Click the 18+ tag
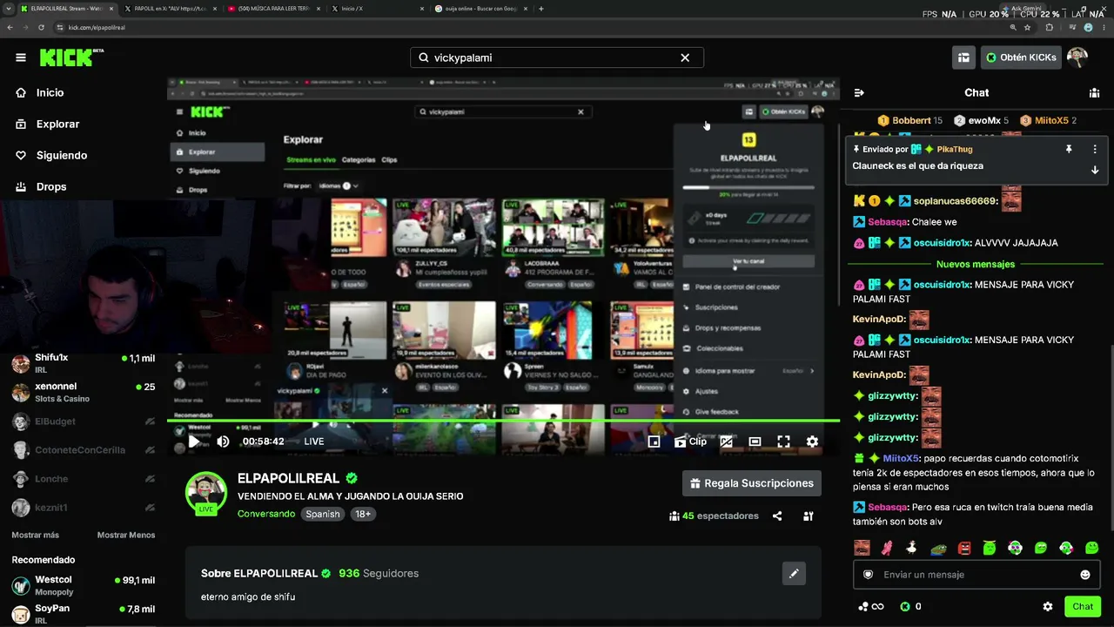The height and width of the screenshot is (627, 1114). click(x=363, y=514)
